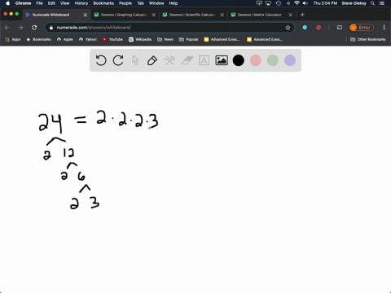
Task: Close the Numerade Whiteboard tab
Action: 86,15
